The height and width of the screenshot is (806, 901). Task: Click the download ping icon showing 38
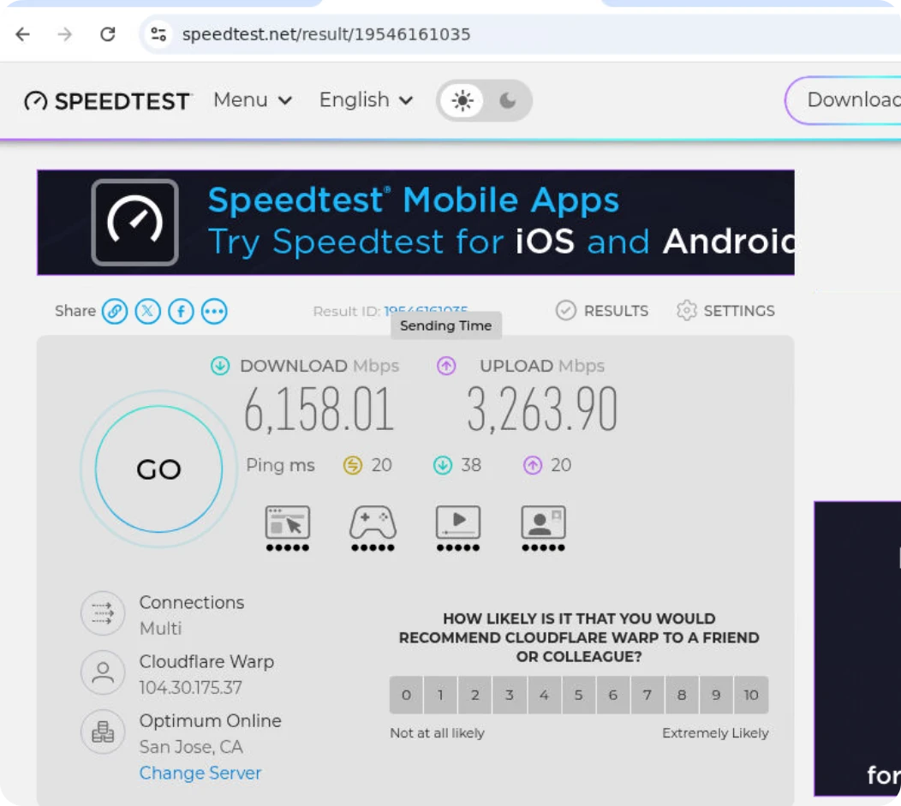[443, 465]
